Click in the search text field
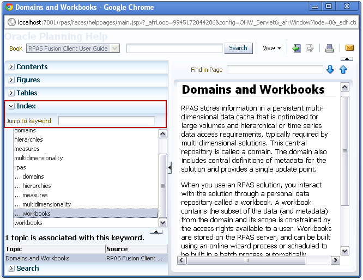Viewport: 363px width, 280px height. click(175, 48)
